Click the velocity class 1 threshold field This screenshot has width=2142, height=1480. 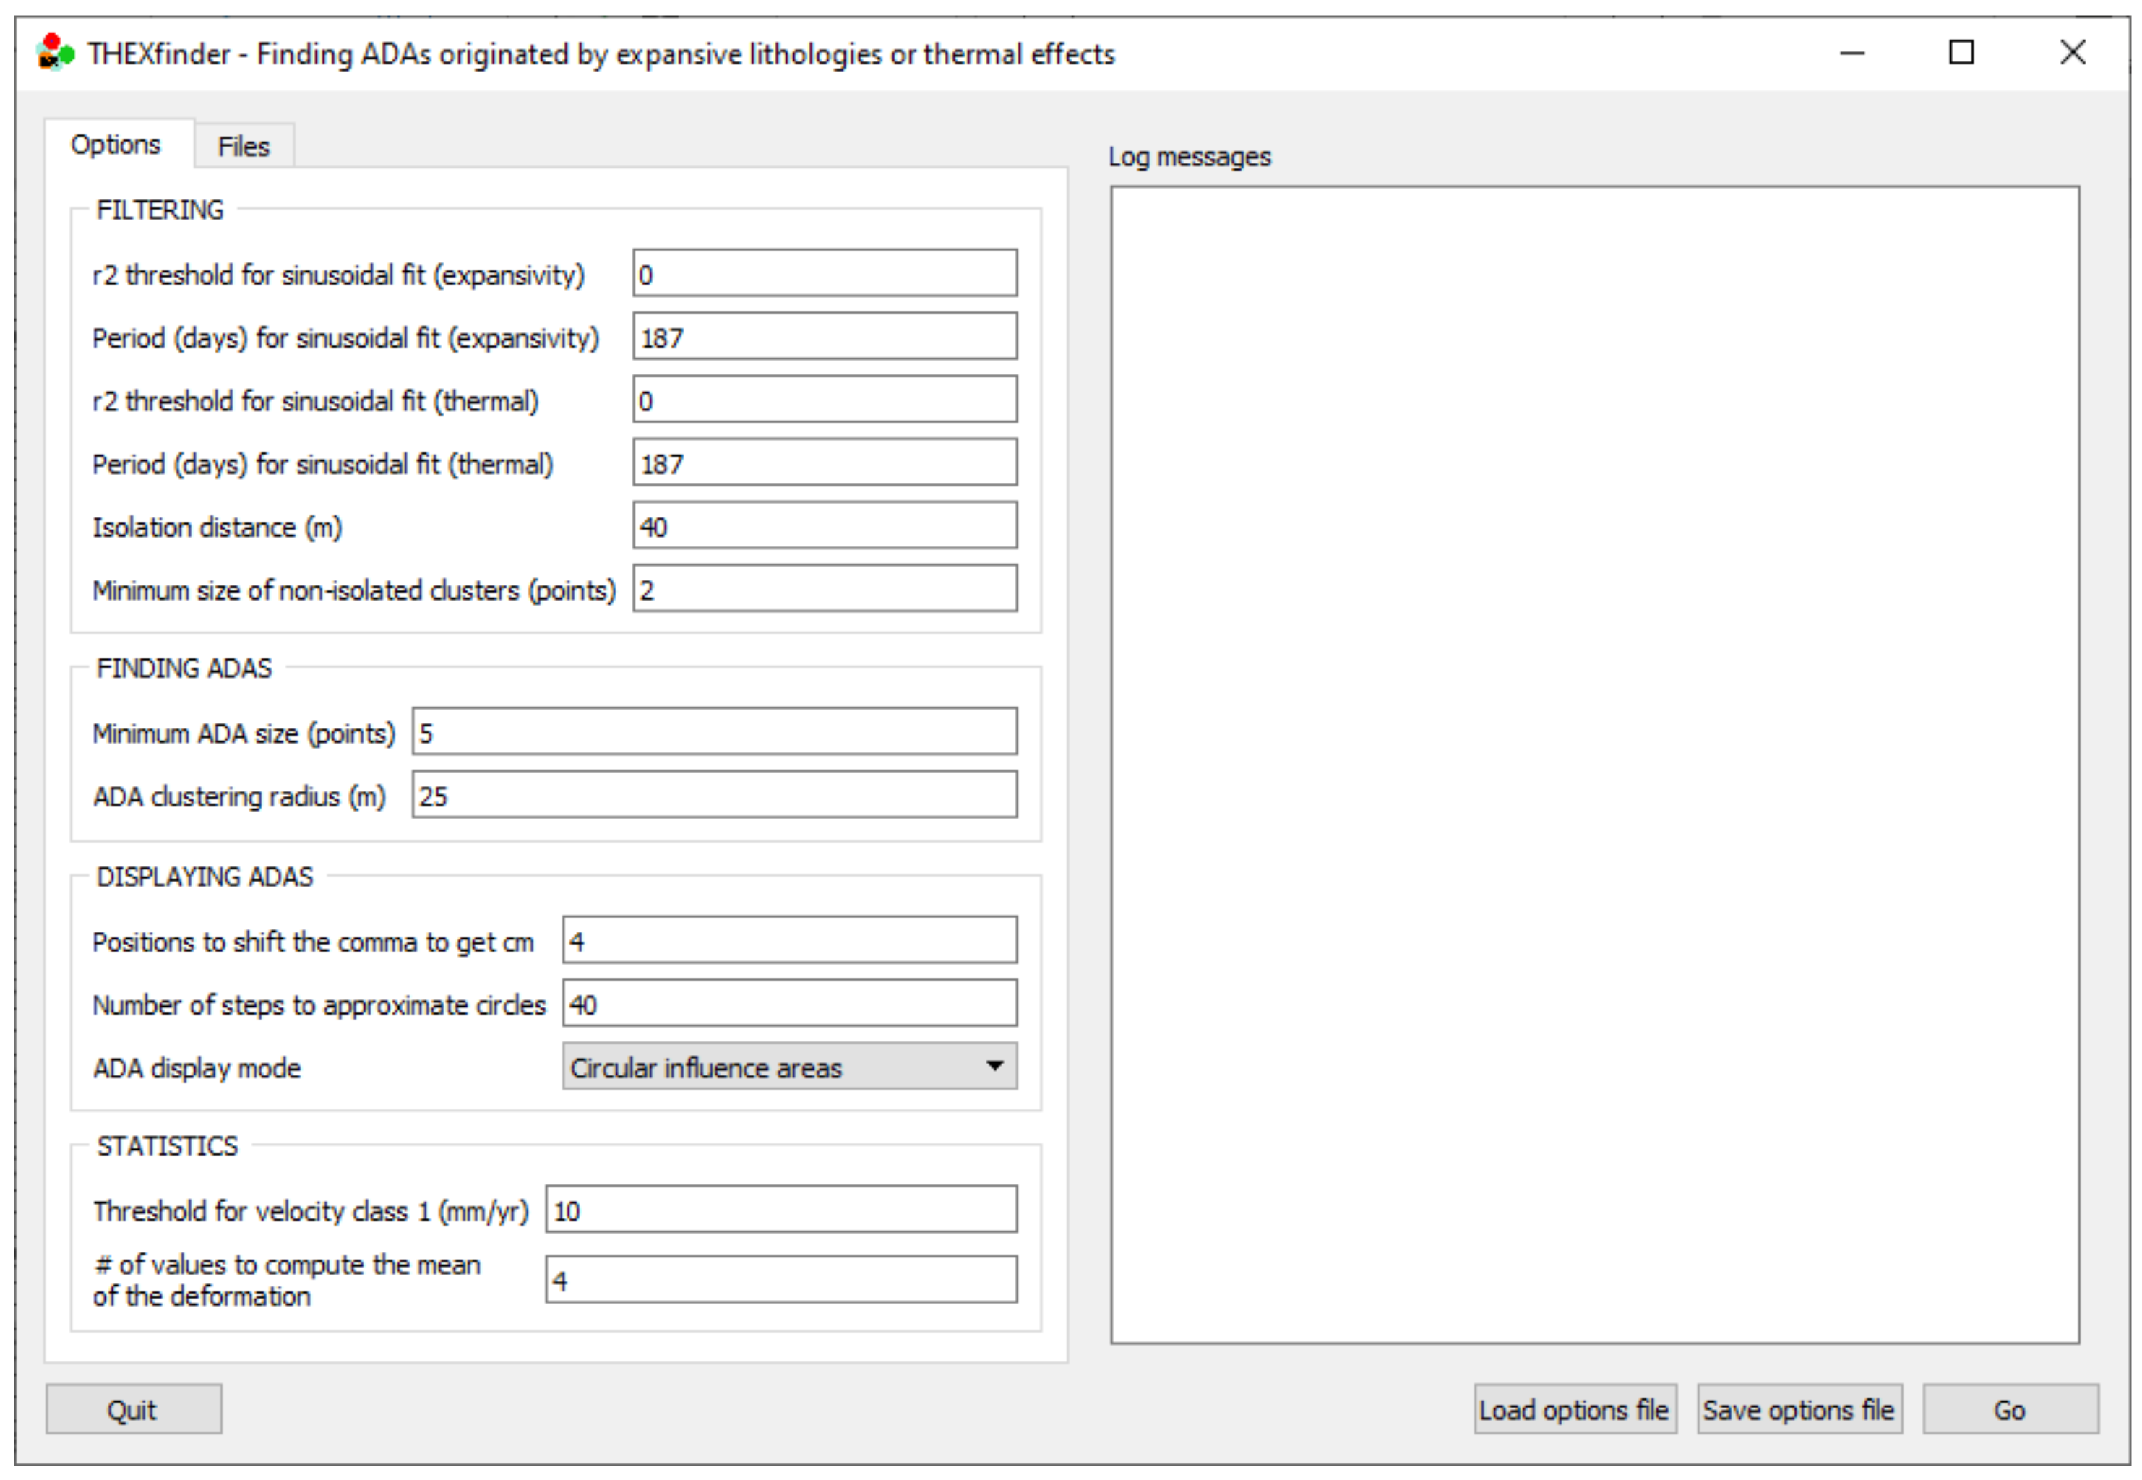pyautogui.click(x=780, y=1209)
